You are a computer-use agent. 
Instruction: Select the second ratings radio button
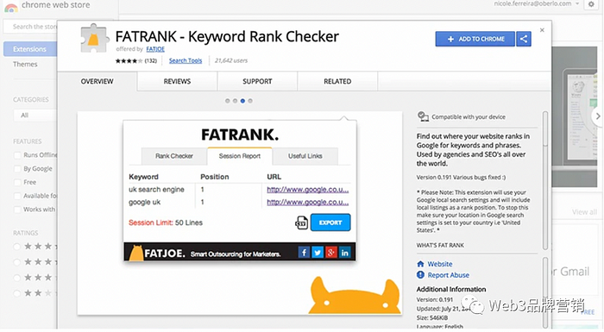tap(16, 262)
